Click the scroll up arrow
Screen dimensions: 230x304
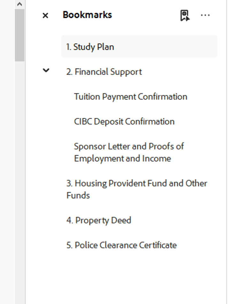click(19, 4)
